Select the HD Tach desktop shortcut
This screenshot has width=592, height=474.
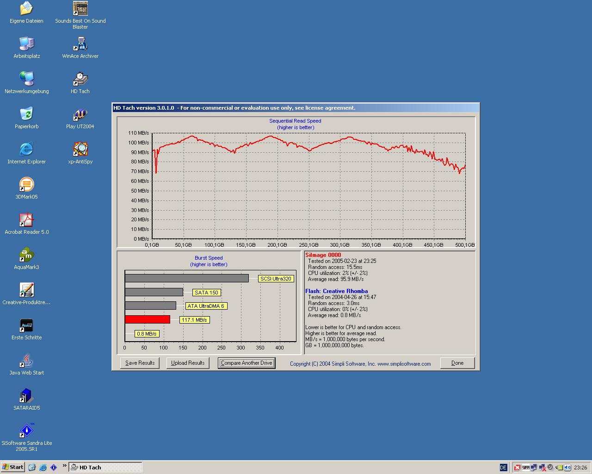tap(80, 83)
